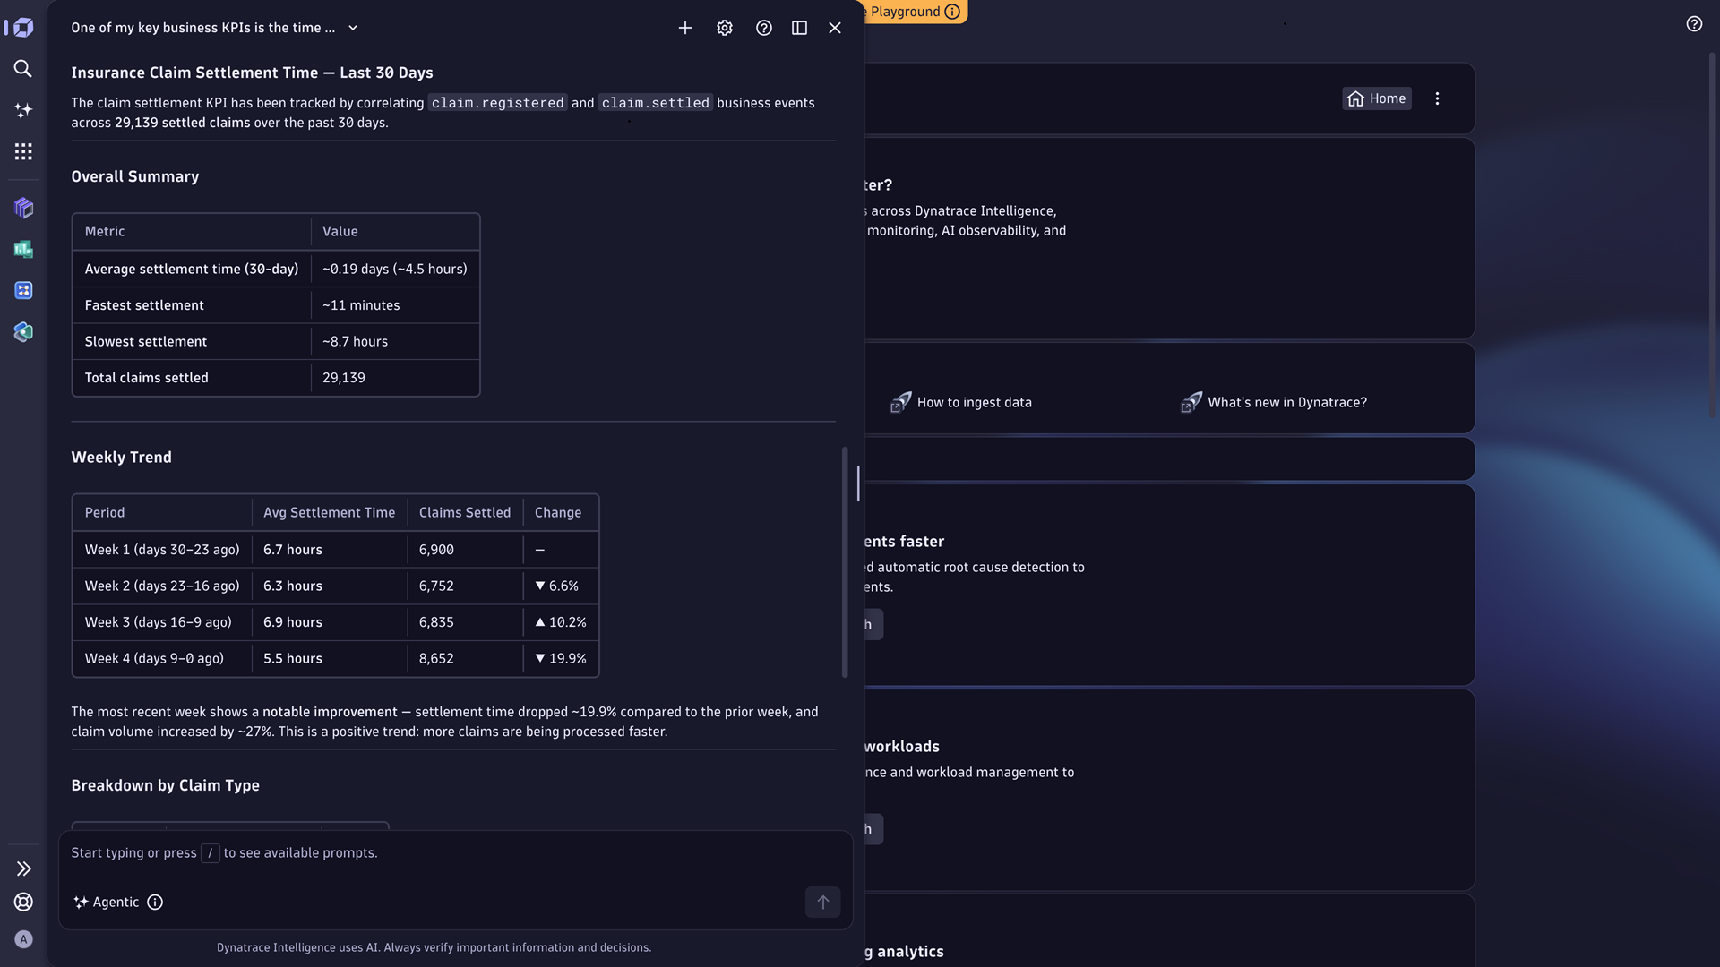Focus the chat prompt input field
The height and width of the screenshot is (967, 1720).
pyautogui.click(x=455, y=853)
